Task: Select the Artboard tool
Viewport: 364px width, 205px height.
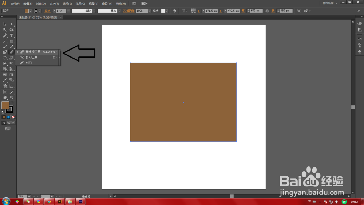Action: click(5, 92)
